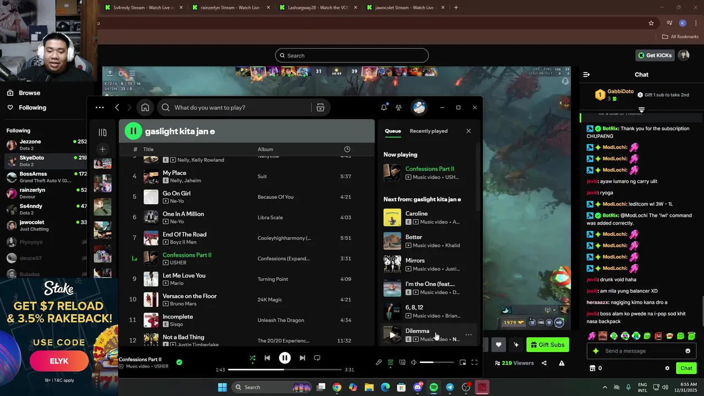Report the stream with warning icon

coord(562,363)
